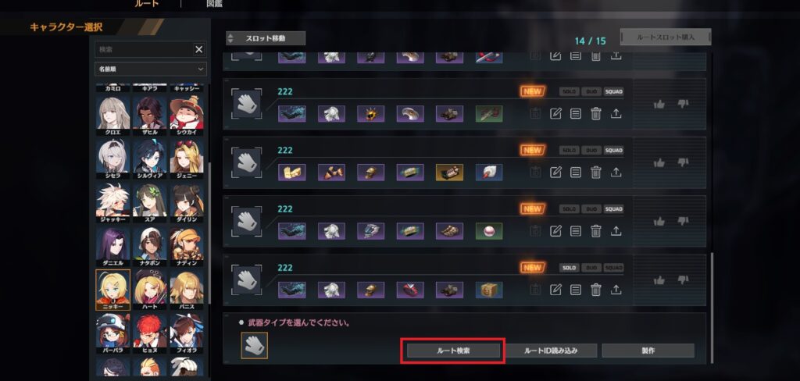Clear the character search with the X icon
Viewport: 800px width, 381px height.
[x=199, y=49]
